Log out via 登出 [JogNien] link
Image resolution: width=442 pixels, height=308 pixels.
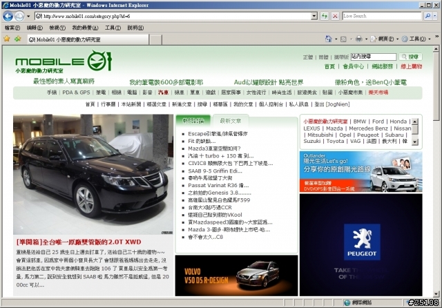(x=332, y=104)
